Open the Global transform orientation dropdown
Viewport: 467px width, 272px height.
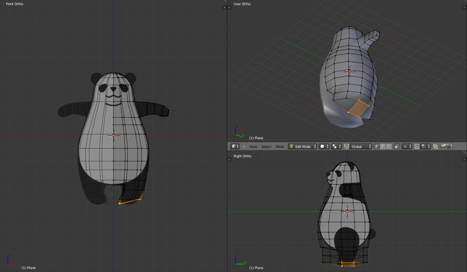pyautogui.click(x=361, y=146)
